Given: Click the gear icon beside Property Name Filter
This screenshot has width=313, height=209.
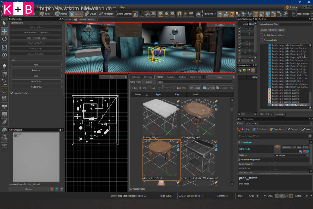Looking at the screenshot, I should (310, 136).
